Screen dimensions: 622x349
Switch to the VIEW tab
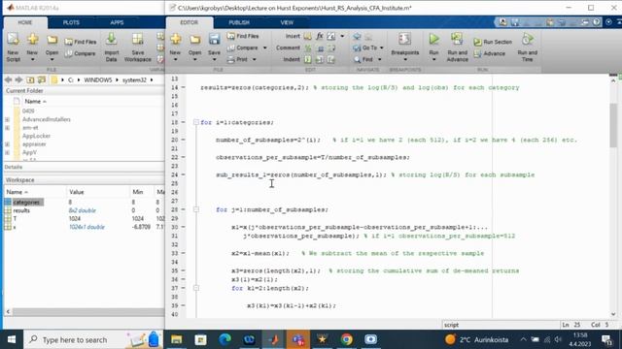[287, 22]
